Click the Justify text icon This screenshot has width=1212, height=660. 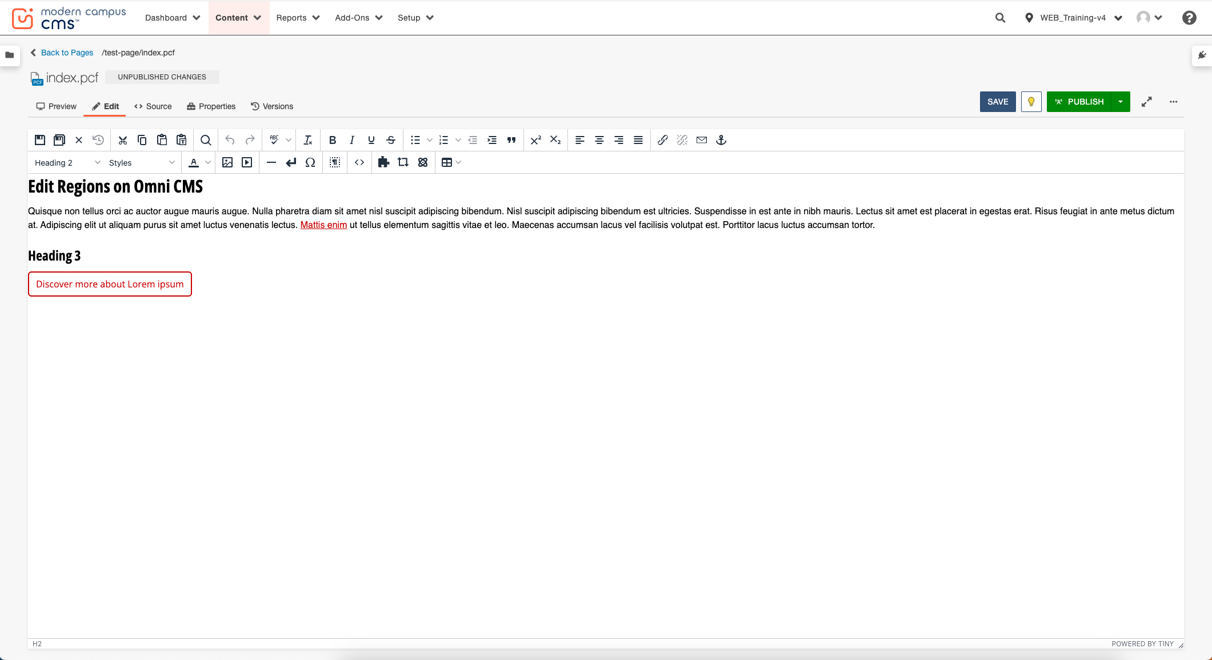638,140
